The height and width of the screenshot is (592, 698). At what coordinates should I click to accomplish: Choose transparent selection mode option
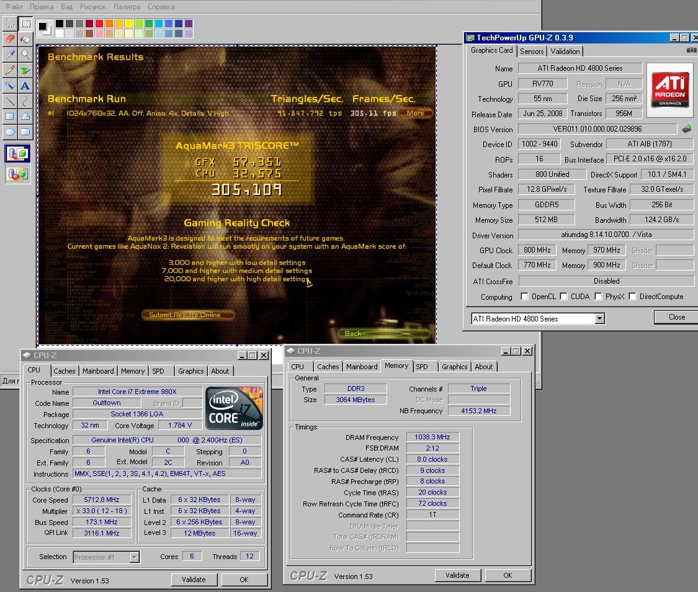[18, 174]
